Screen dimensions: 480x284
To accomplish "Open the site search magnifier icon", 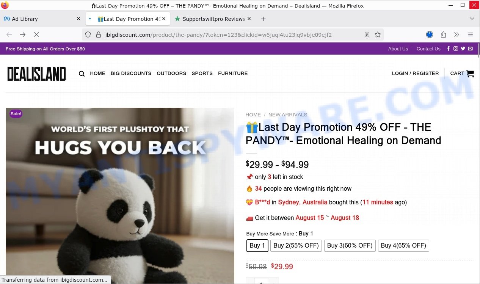I will tap(82, 74).
